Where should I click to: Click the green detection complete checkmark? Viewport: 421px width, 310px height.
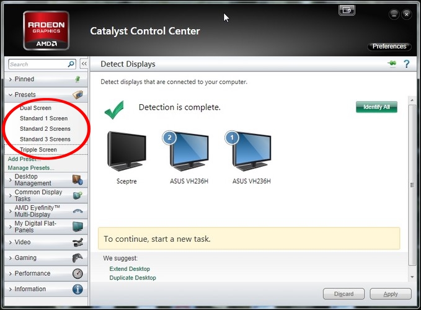click(114, 110)
